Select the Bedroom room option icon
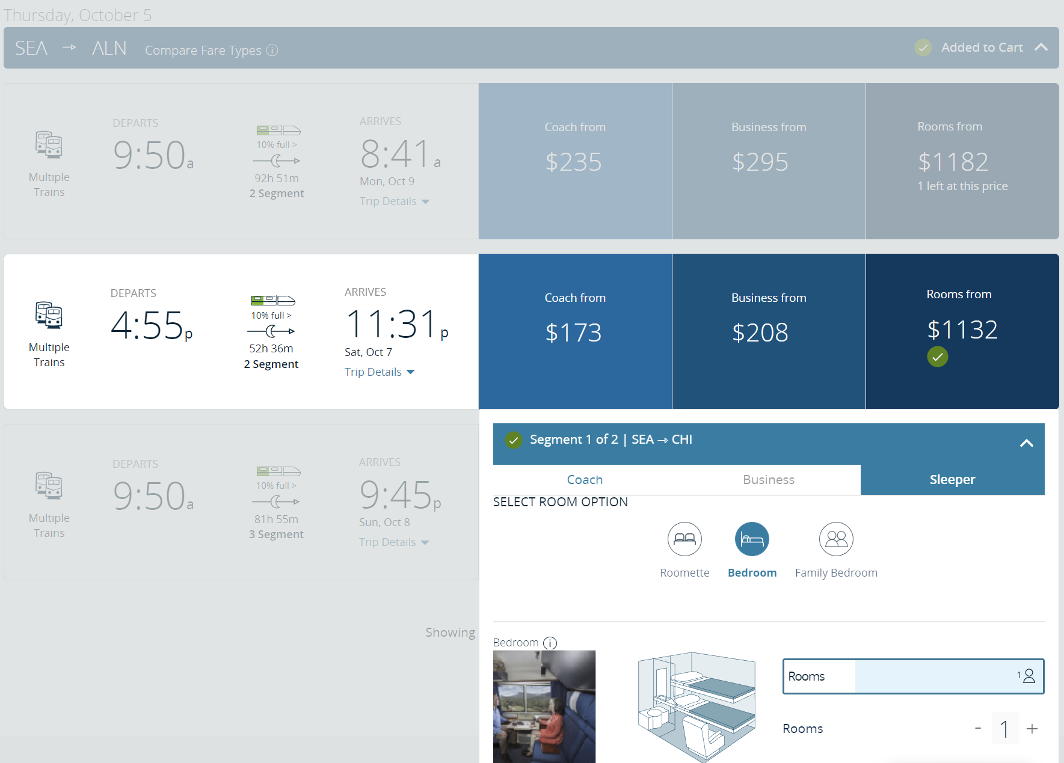The width and height of the screenshot is (1064, 763). point(752,539)
